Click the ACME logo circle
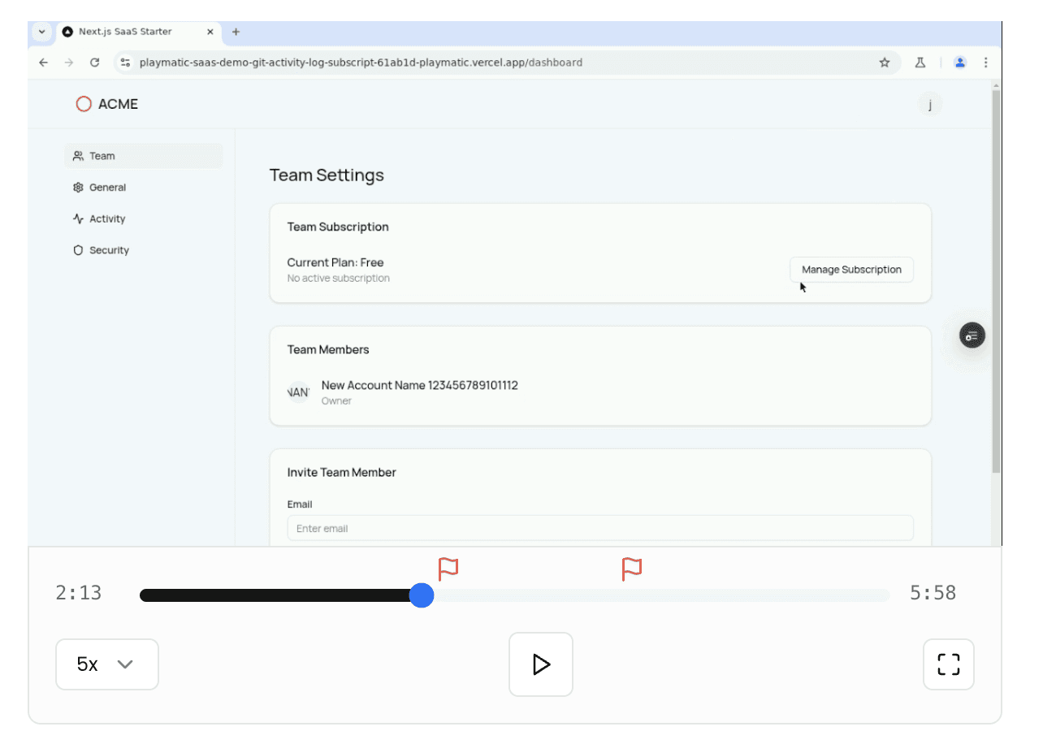This screenshot has width=1043, height=744. pyautogui.click(x=84, y=104)
